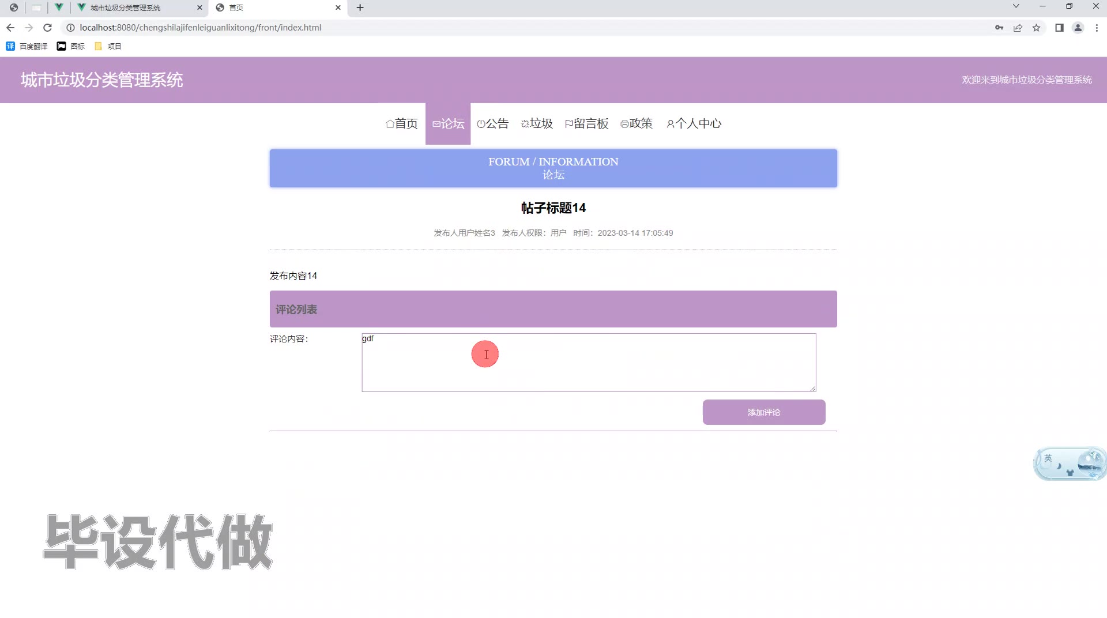Viewport: 1107px width, 618px height.
Task: Go to 个人中心 in the menu
Action: click(x=694, y=123)
